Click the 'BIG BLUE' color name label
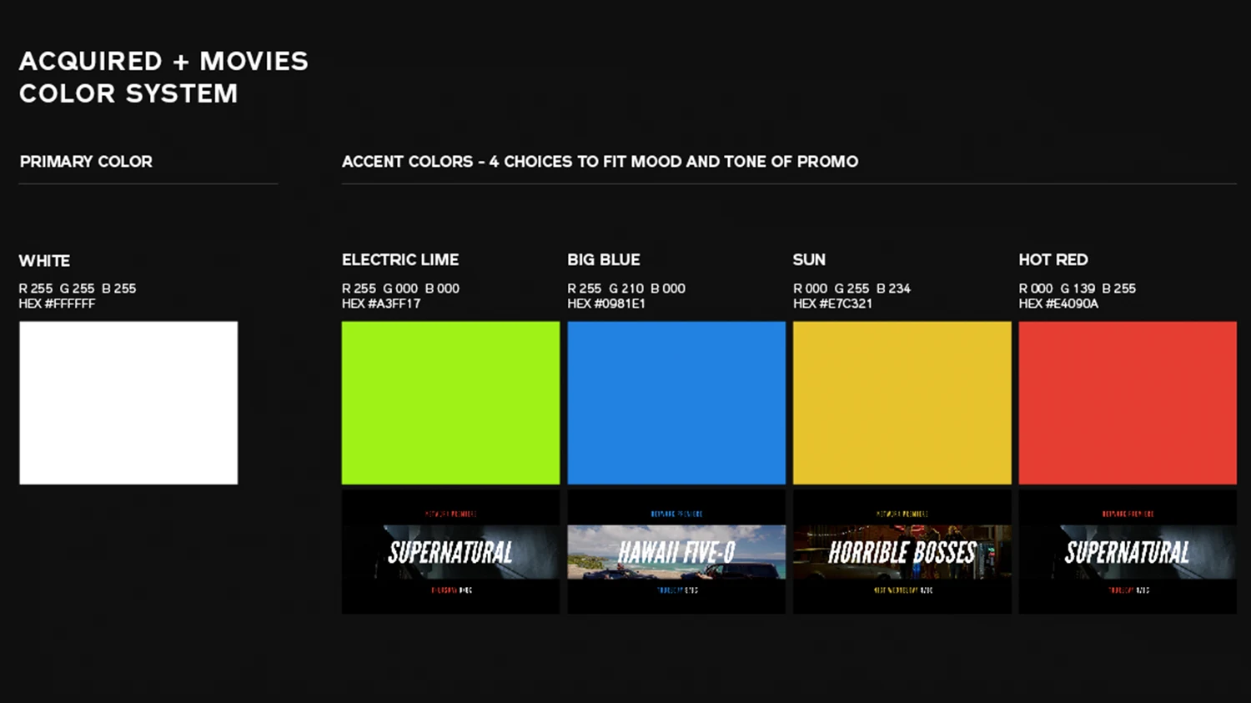Screen dimensions: 1251x703 (x=604, y=260)
